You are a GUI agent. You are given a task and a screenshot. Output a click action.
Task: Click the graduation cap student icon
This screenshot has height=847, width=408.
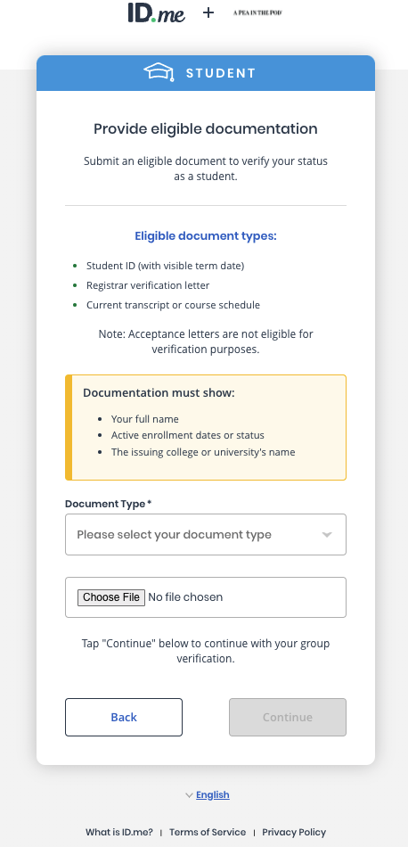(x=159, y=72)
